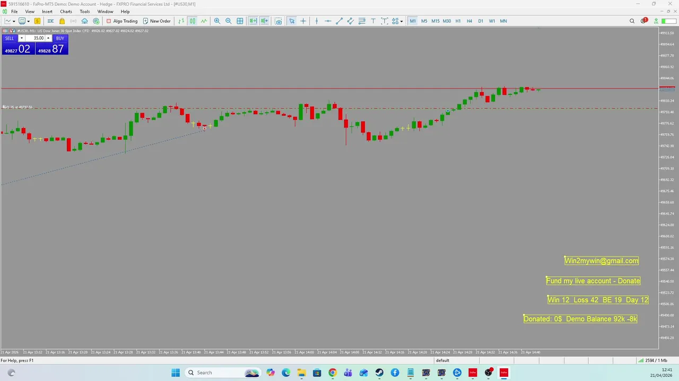Open the Help menu
The width and height of the screenshot is (679, 381).
pyautogui.click(x=125, y=12)
